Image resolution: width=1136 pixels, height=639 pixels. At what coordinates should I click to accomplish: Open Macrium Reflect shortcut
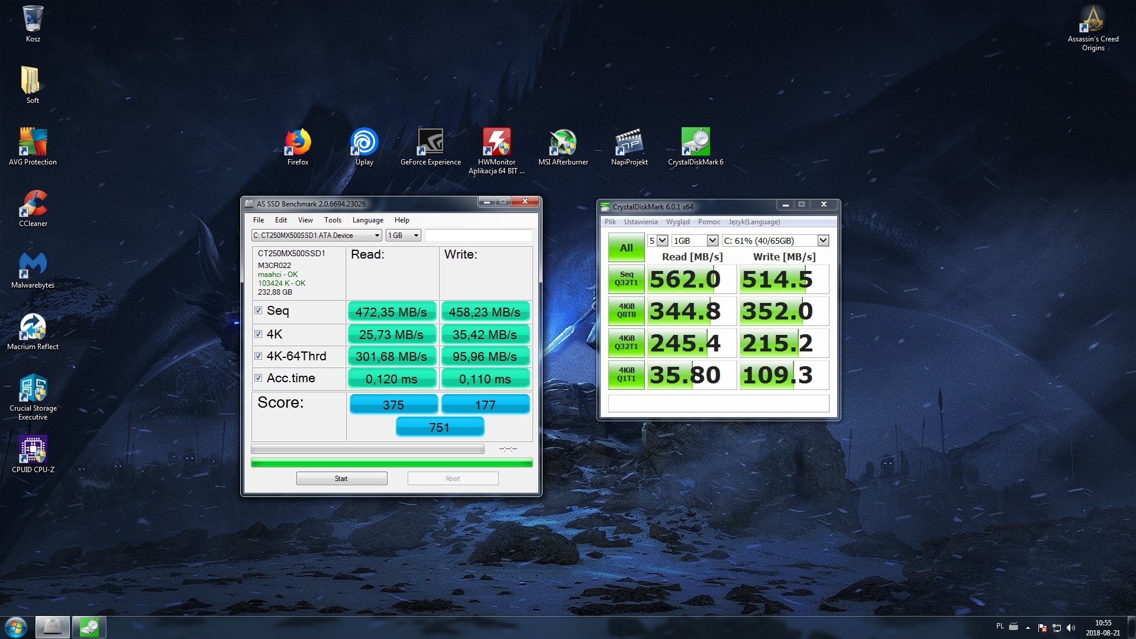[33, 331]
